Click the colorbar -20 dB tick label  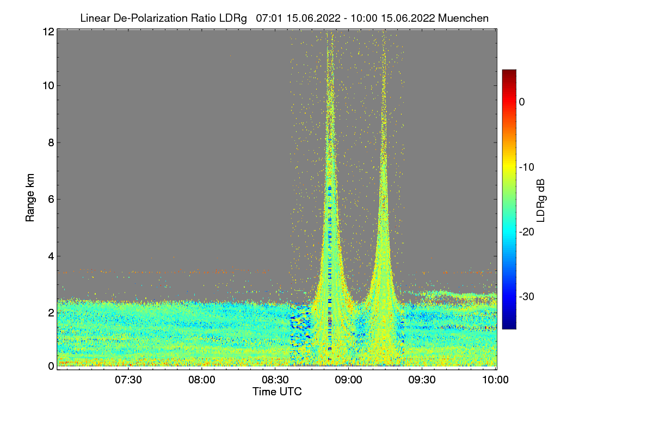pos(526,232)
